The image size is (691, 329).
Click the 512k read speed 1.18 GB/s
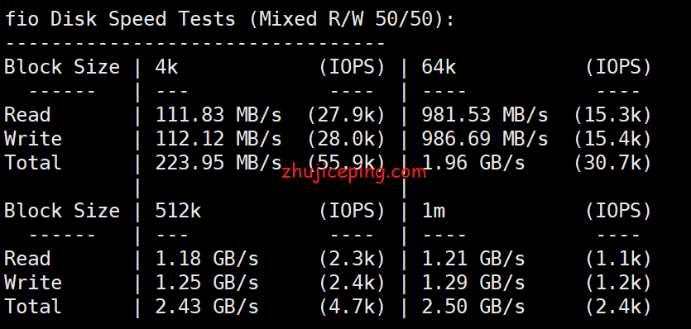[x=207, y=259]
